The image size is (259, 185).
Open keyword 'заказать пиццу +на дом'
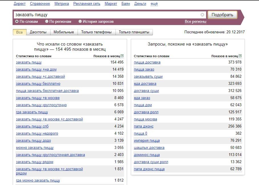pos(36,69)
